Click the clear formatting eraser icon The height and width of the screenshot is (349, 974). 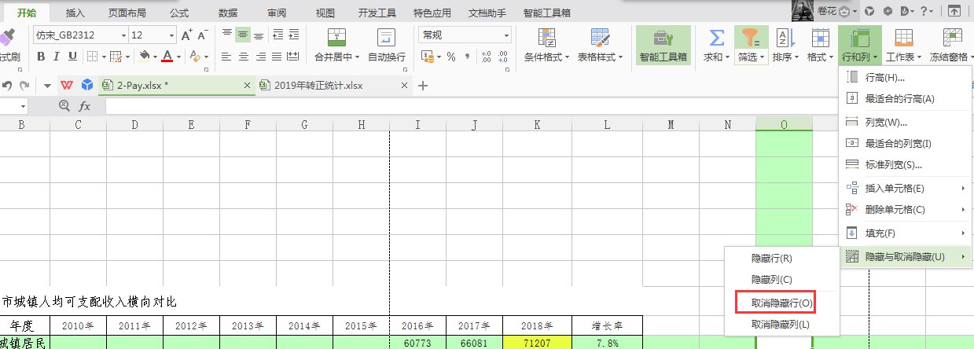(x=195, y=56)
